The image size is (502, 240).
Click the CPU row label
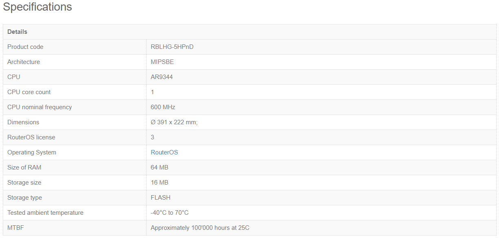(13, 77)
